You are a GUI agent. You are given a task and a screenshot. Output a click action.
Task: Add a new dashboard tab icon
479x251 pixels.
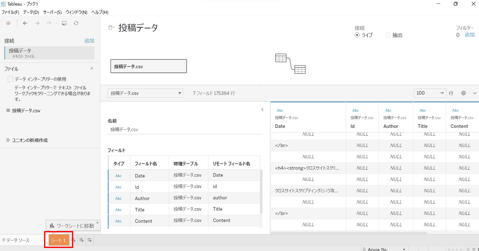click(x=81, y=240)
